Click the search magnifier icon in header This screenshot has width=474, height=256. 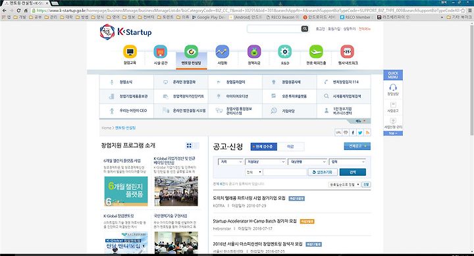point(305,29)
